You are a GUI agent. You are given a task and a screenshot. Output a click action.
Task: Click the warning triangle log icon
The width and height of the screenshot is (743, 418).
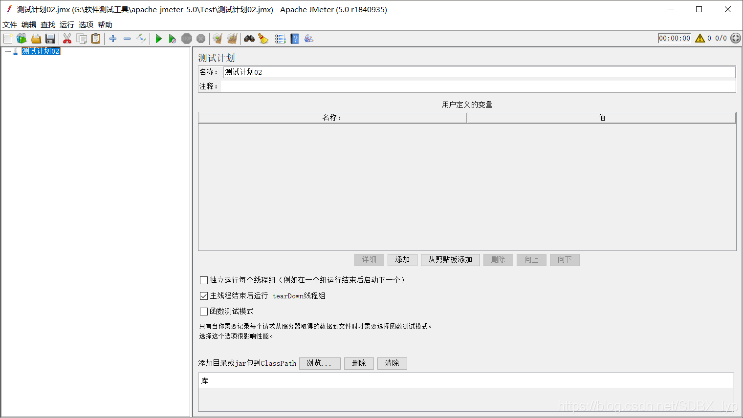tap(700, 38)
